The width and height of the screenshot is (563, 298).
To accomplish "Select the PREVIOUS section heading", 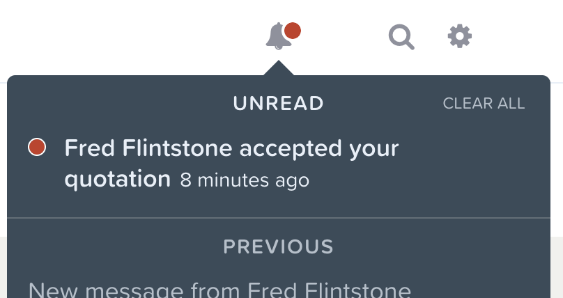I will coord(279,246).
